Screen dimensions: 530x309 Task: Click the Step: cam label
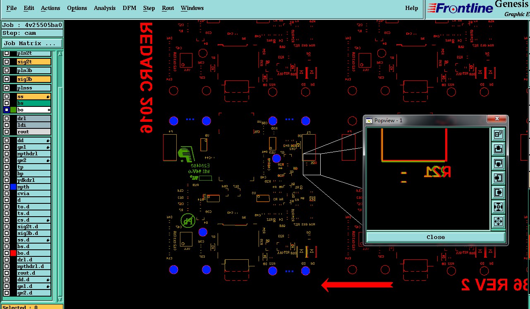pyautogui.click(x=32, y=33)
